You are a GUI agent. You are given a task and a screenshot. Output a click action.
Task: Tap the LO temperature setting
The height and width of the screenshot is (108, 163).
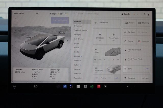(36, 86)
